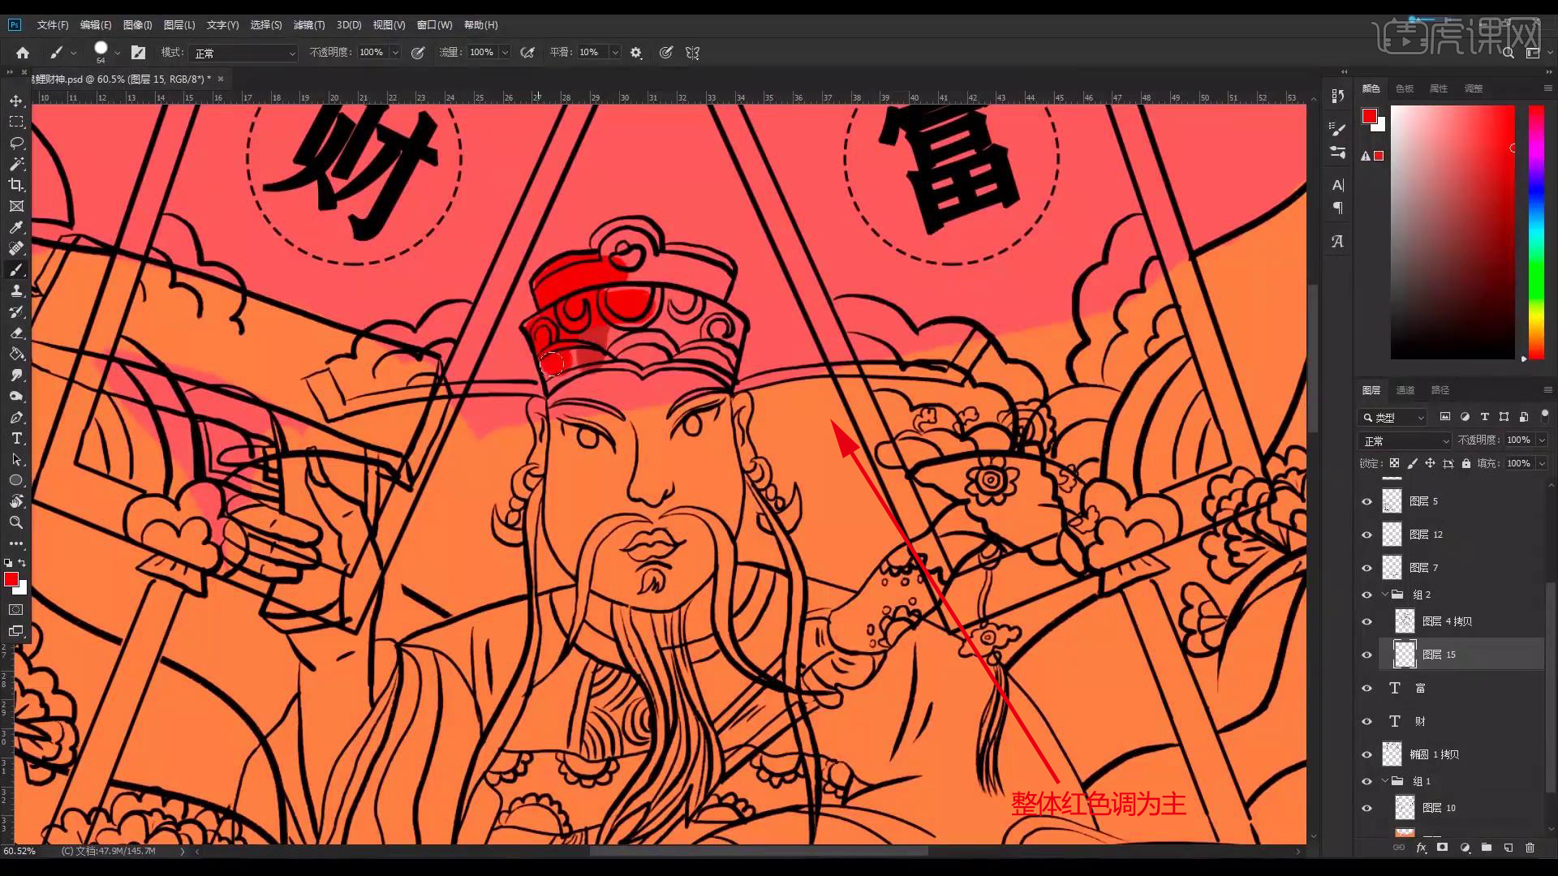
Task: Select the Hand tool
Action: 16,501
